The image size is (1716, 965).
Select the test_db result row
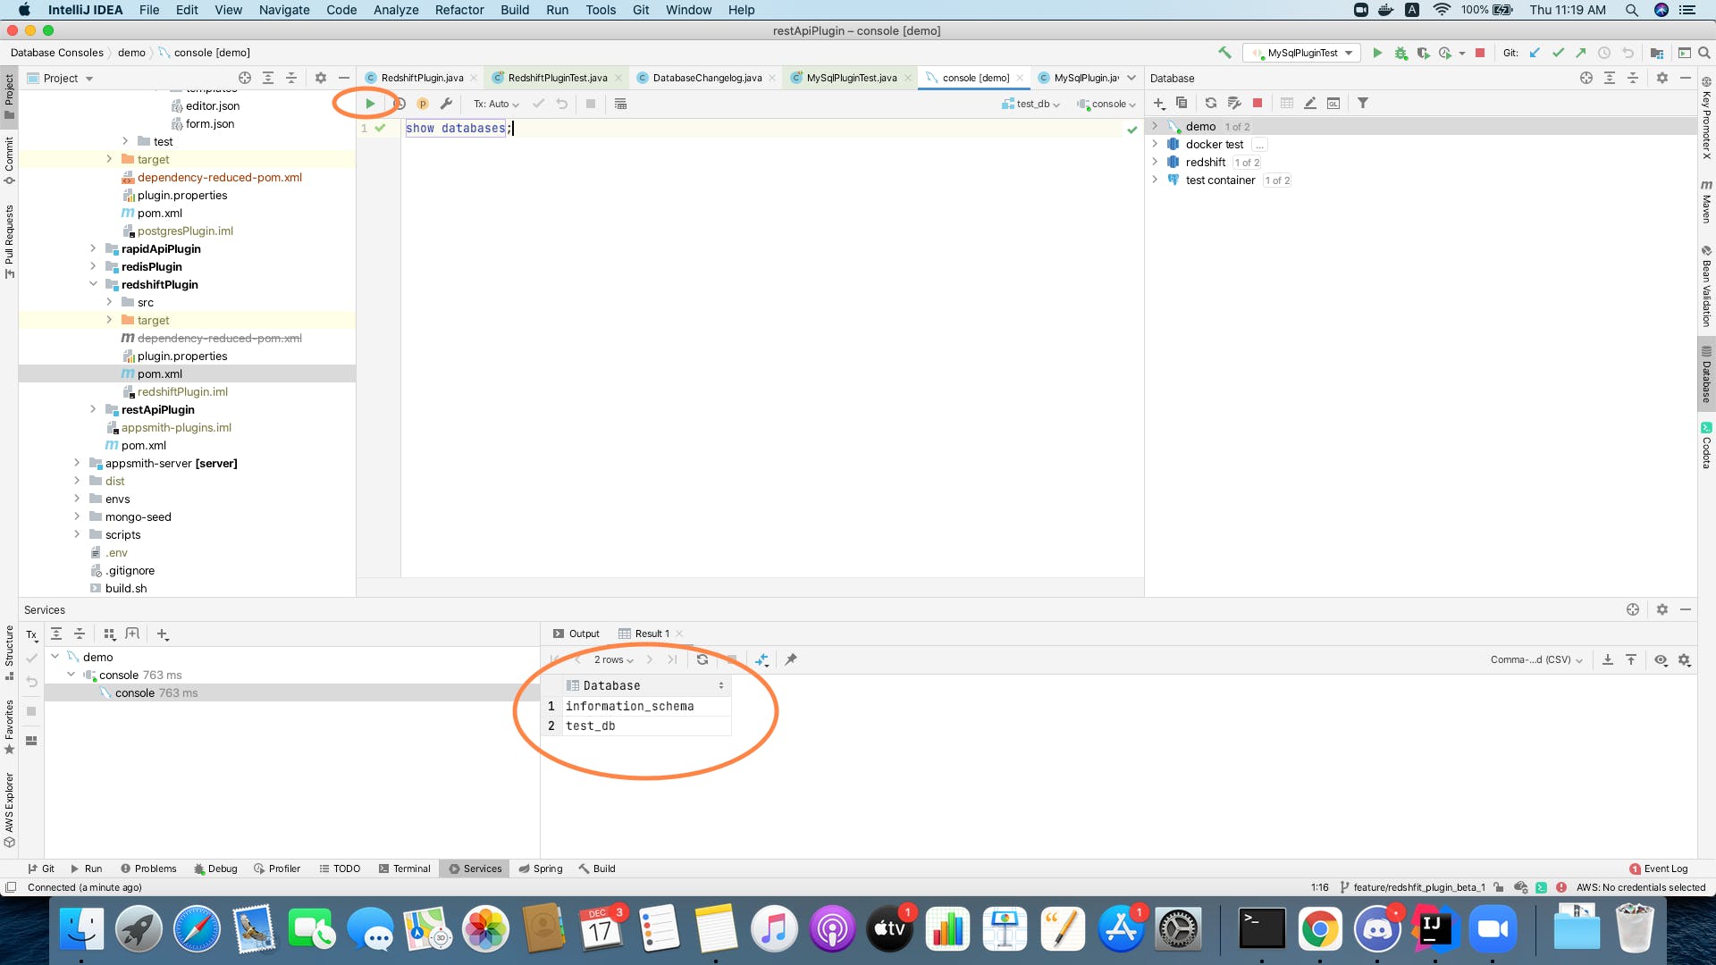591,726
